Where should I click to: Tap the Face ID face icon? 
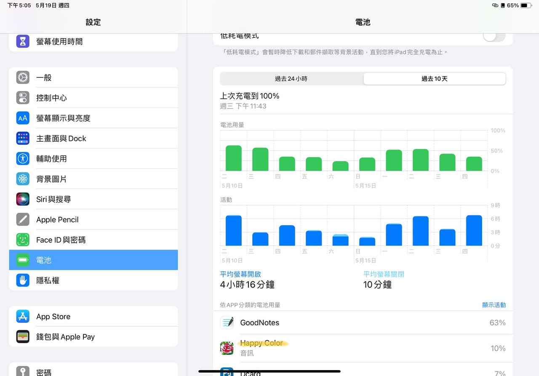pos(23,240)
